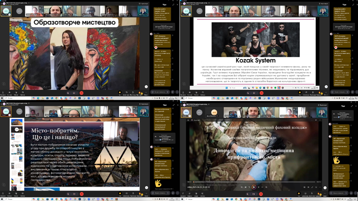Hang up the medical college video call
Viewport: 358px width, 201px height.
(261, 194)
